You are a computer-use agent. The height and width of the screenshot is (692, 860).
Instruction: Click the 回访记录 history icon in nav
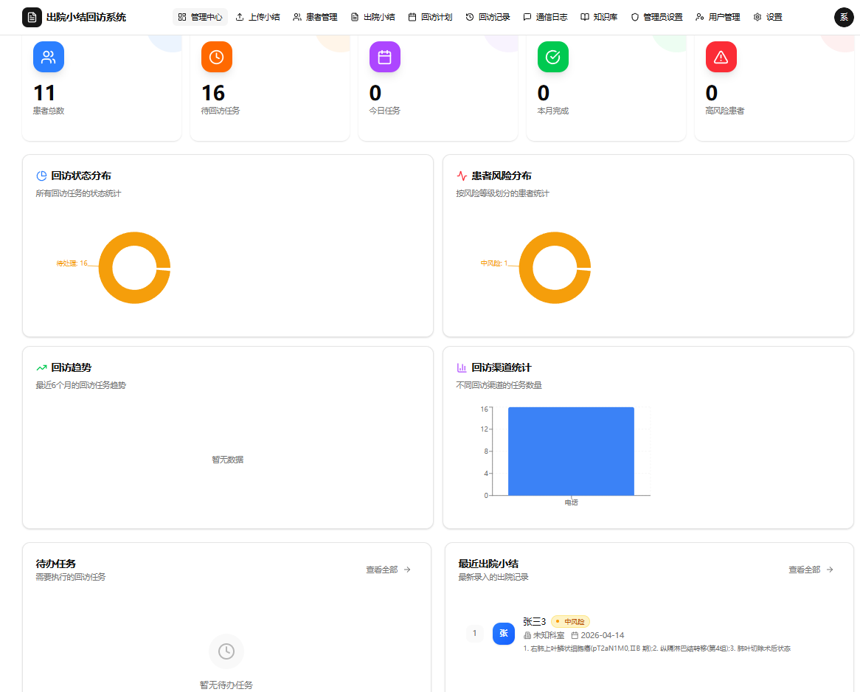coord(470,17)
